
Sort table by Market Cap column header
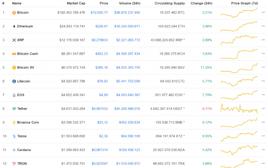click(76, 3)
